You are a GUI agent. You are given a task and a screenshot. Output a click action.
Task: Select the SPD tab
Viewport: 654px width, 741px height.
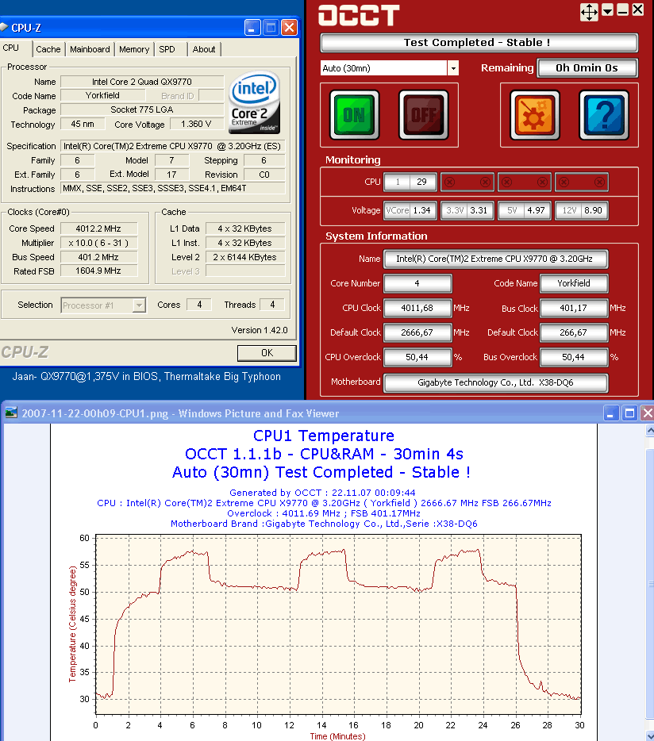point(167,49)
